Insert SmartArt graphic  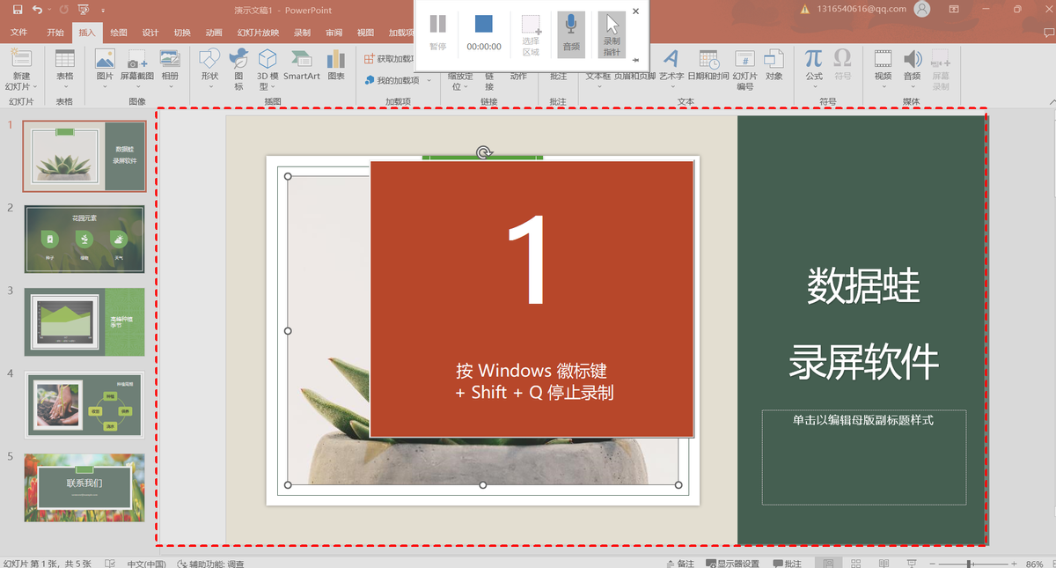302,65
